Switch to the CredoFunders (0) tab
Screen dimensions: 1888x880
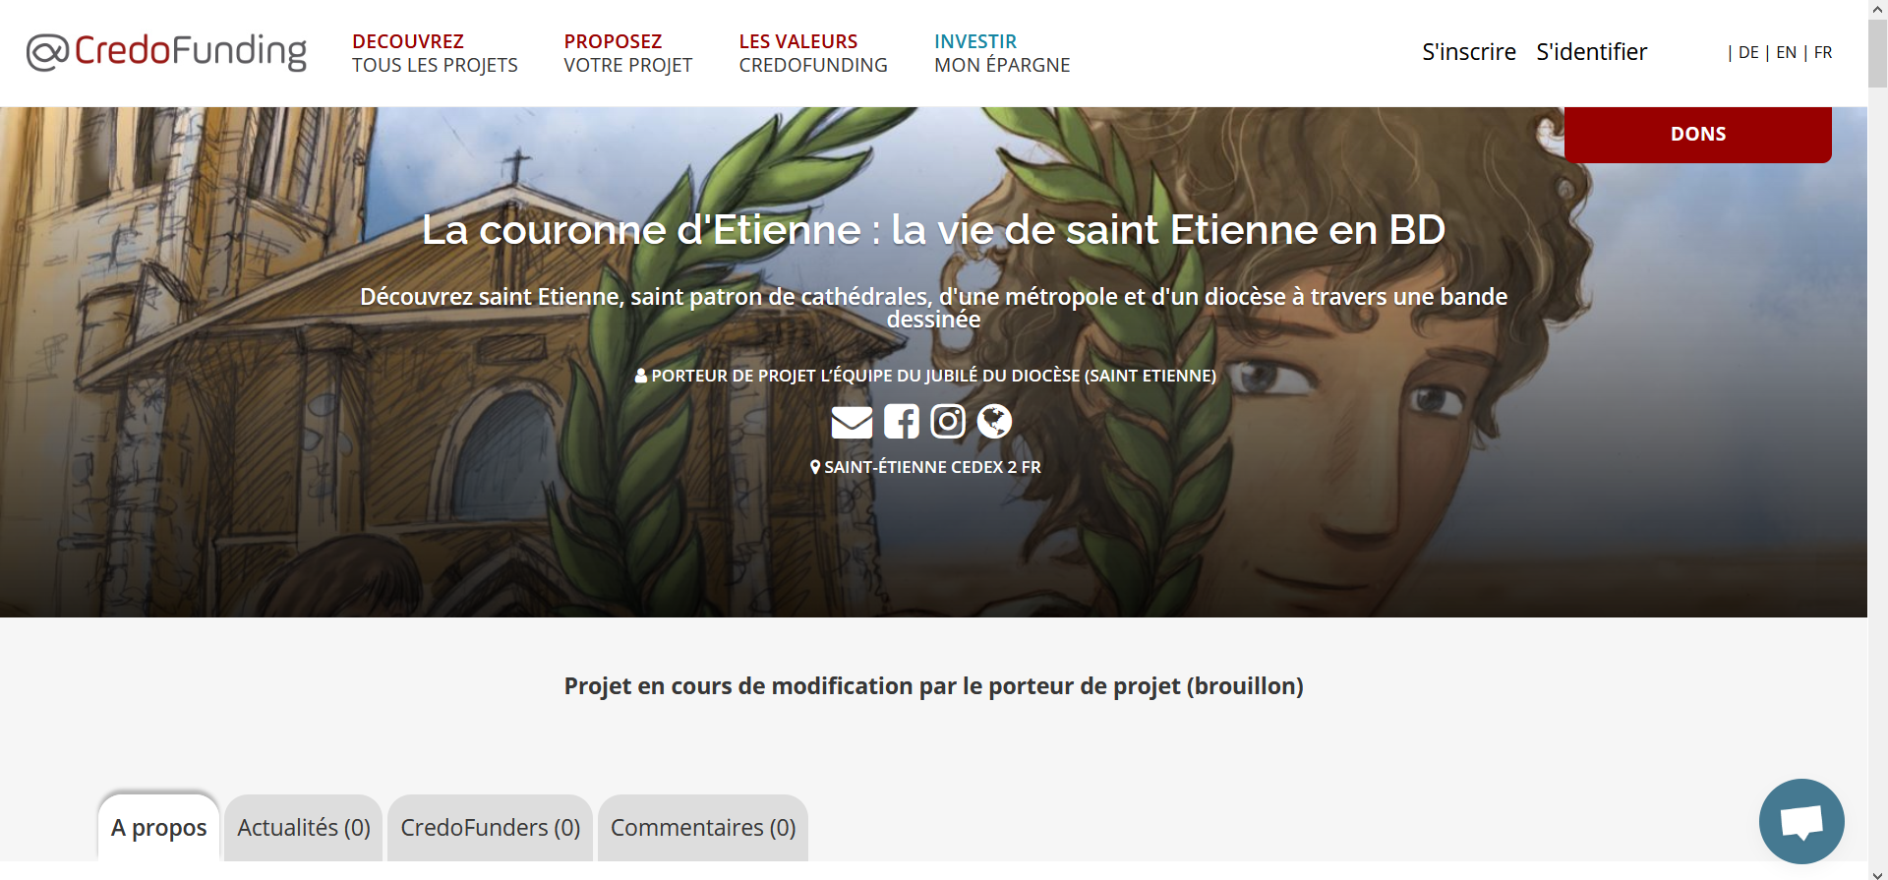pyautogui.click(x=491, y=828)
